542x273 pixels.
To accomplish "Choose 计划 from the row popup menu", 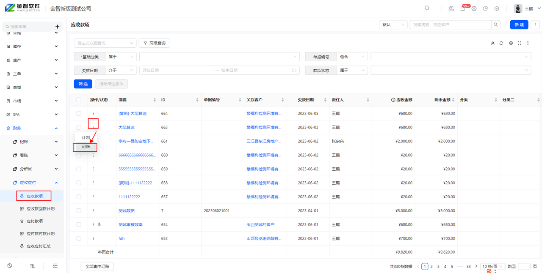I will [86, 138].
